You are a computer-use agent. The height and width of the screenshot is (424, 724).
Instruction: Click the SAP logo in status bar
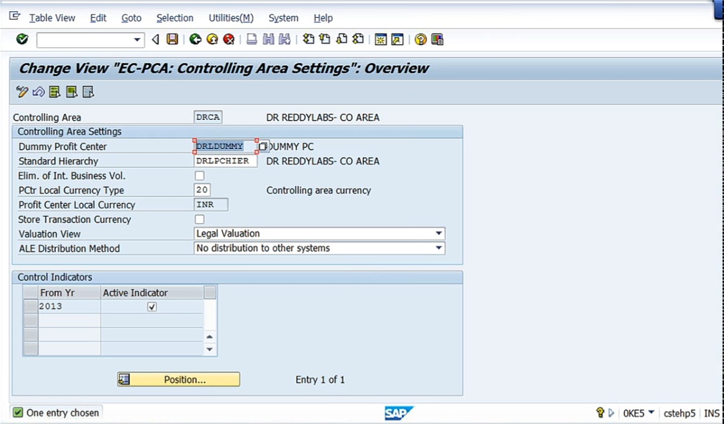tap(399, 413)
